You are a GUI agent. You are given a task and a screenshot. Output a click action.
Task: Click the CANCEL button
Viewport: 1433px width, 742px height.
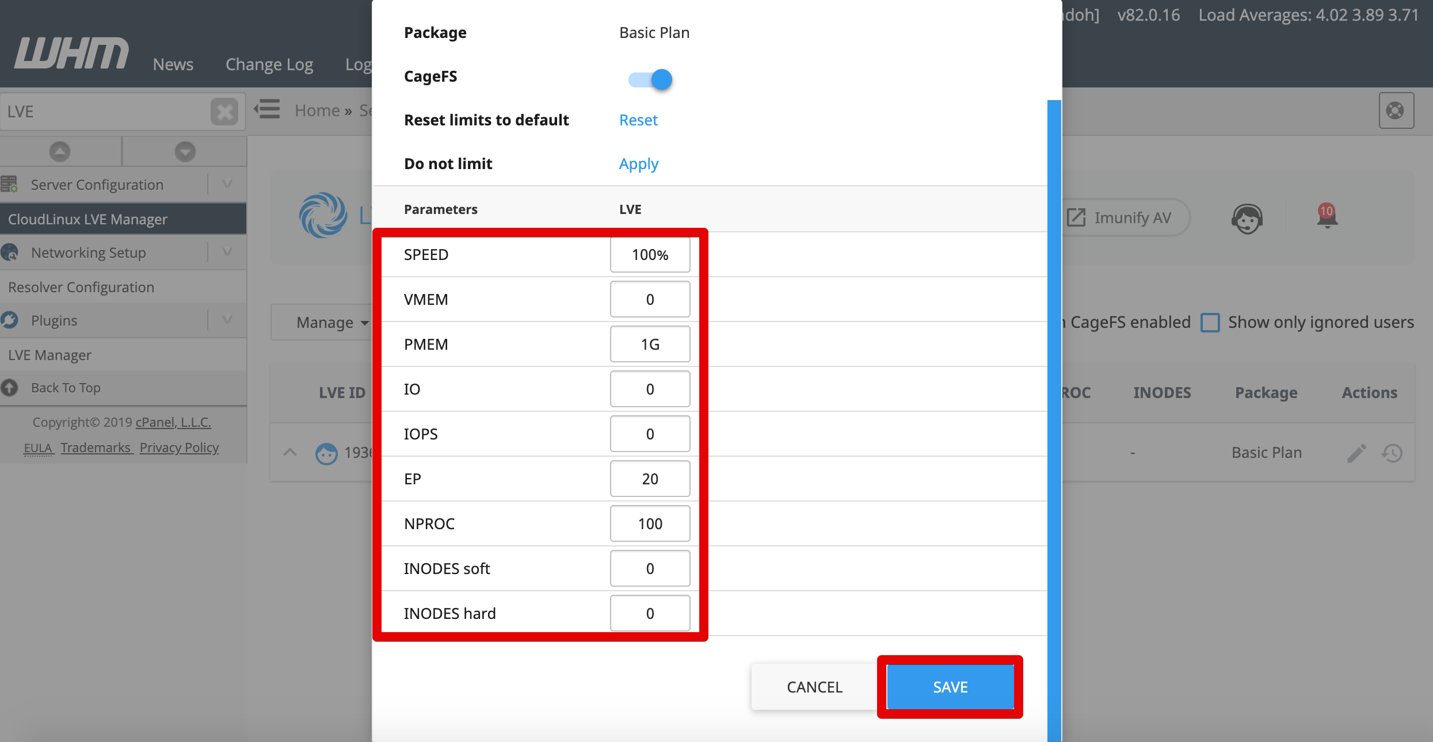click(x=814, y=687)
